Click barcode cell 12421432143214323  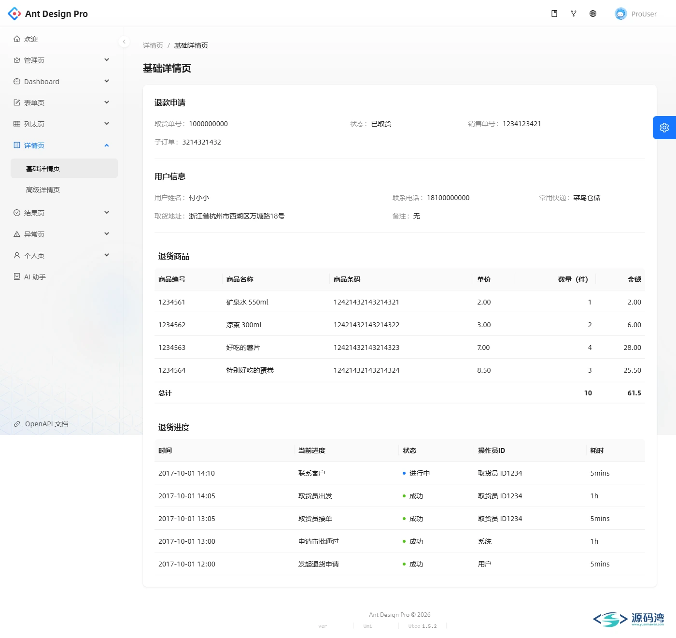pos(366,348)
